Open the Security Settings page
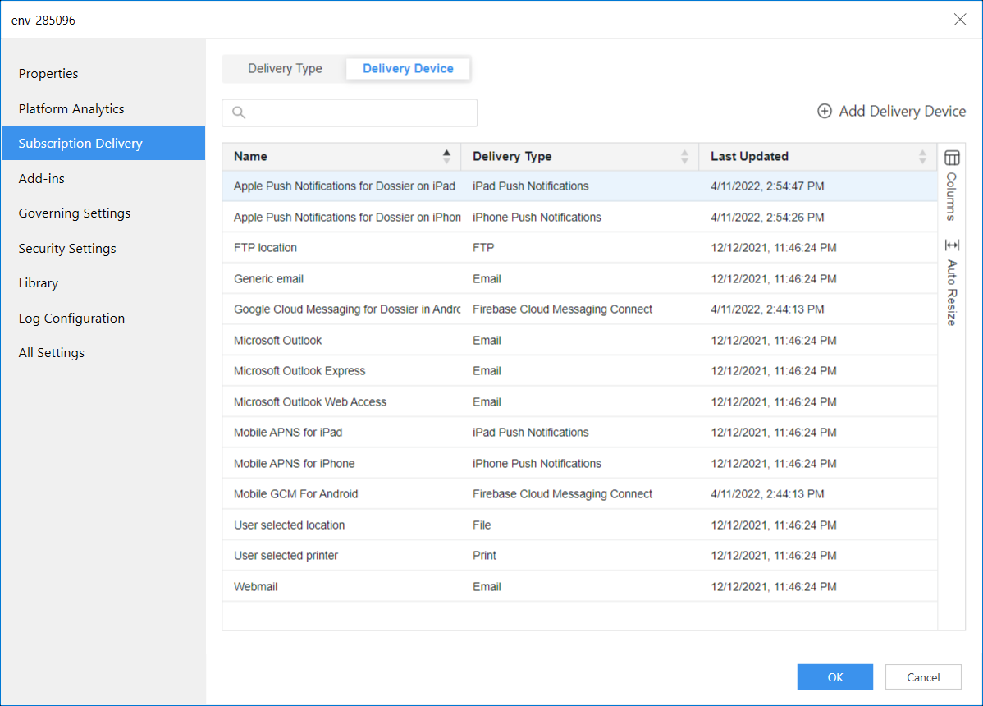 (67, 248)
